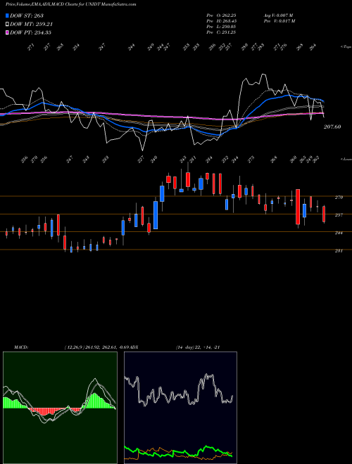Image resolution: width=352 pixels, height=464 pixels.
Task: Click the 257 price level label
Action: [339, 215]
